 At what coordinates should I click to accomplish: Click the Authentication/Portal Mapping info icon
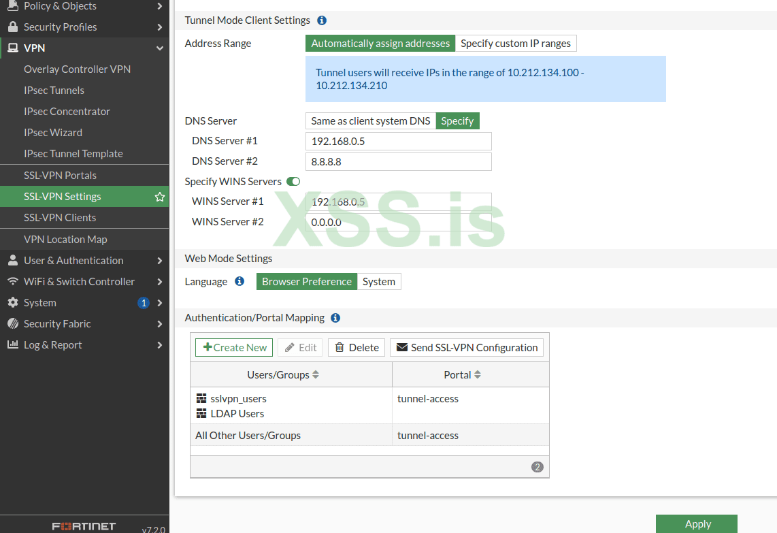click(335, 318)
